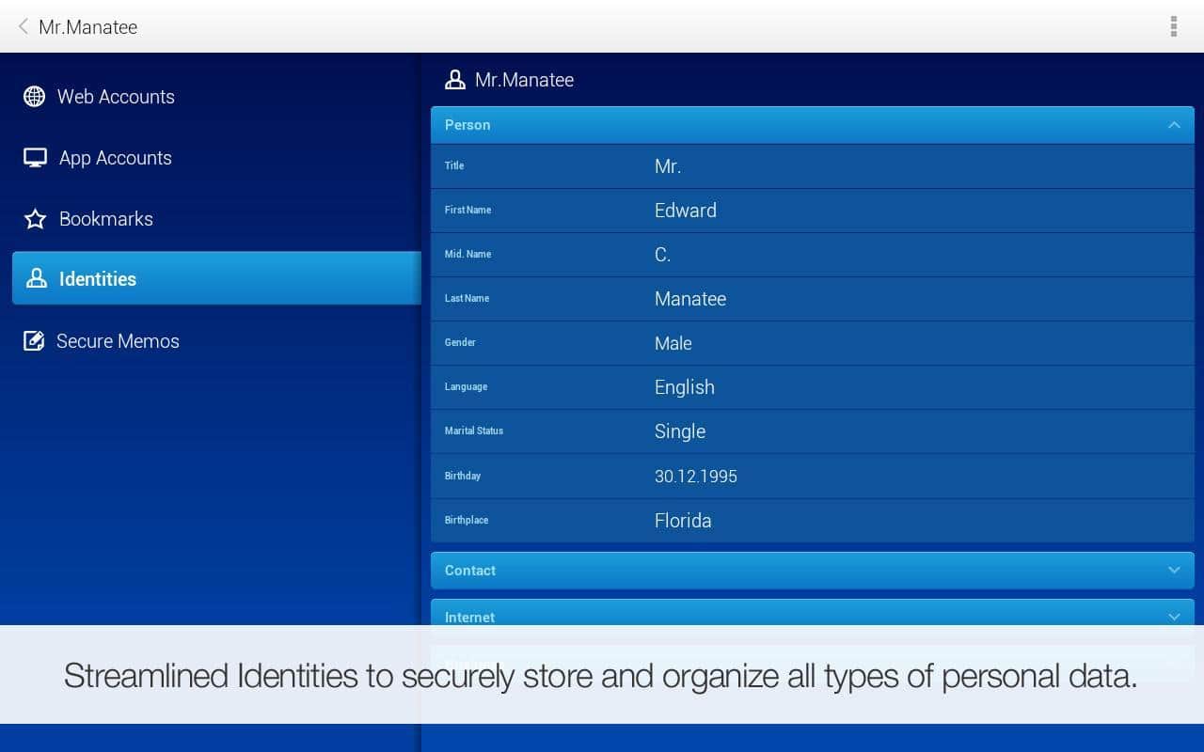The width and height of the screenshot is (1204, 752).
Task: Open the three-dot overflow menu
Action: [x=1173, y=26]
